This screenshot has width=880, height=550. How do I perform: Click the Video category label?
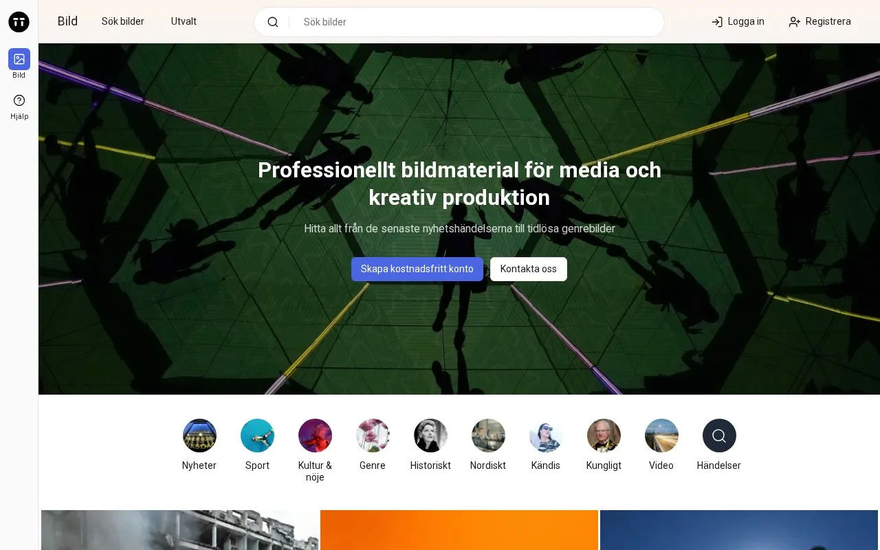point(661,465)
